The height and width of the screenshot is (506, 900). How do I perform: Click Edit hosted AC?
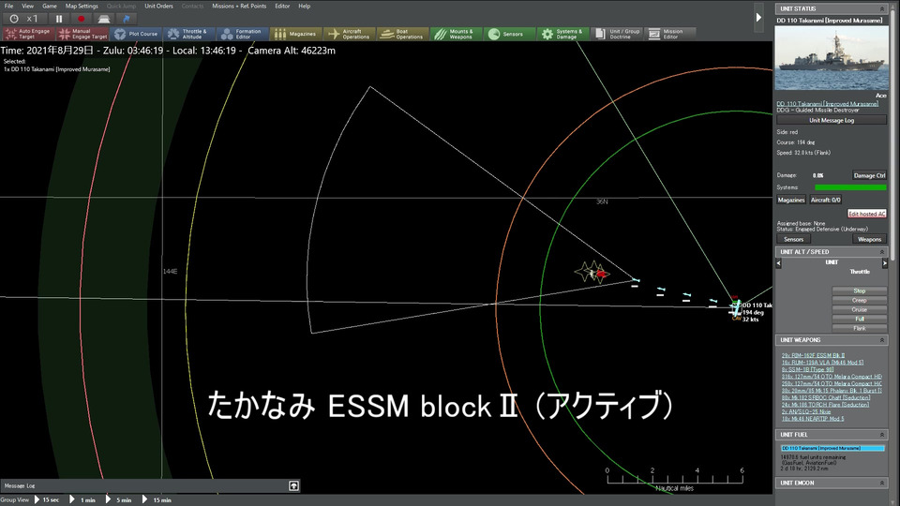pos(866,214)
